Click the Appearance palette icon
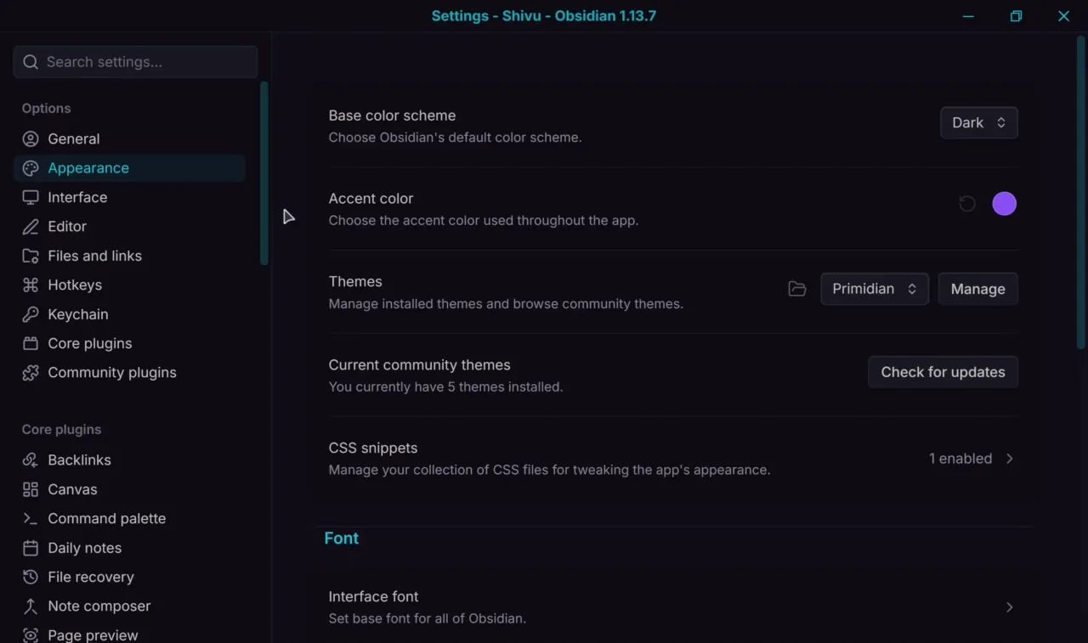This screenshot has width=1088, height=643. pyautogui.click(x=31, y=168)
